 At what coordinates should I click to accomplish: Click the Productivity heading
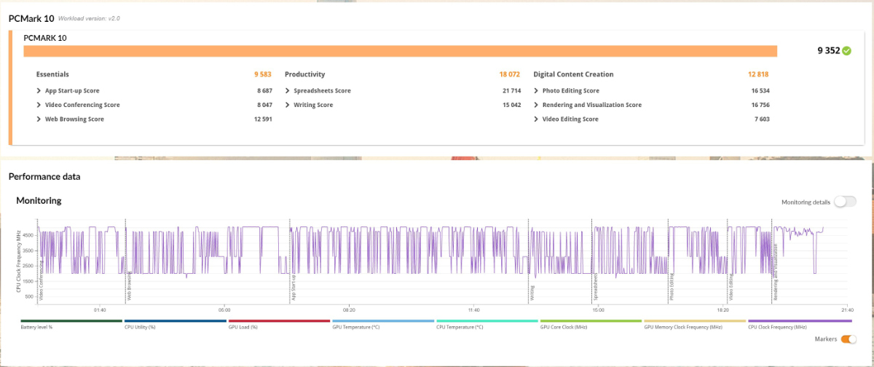coord(305,74)
